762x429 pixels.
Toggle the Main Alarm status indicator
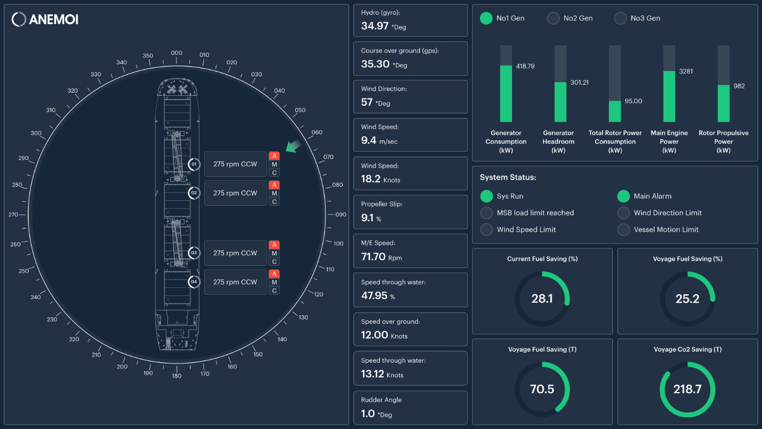tap(623, 196)
